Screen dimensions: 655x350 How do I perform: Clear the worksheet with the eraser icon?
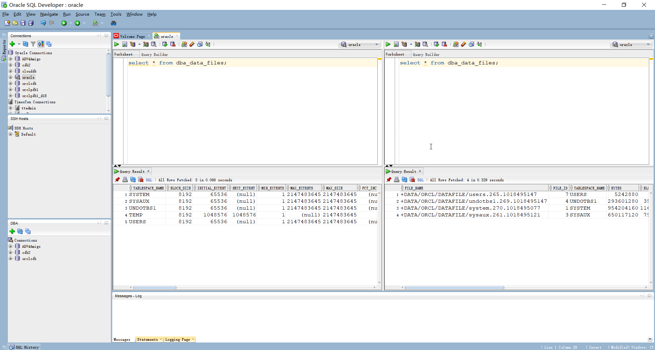coord(192,44)
